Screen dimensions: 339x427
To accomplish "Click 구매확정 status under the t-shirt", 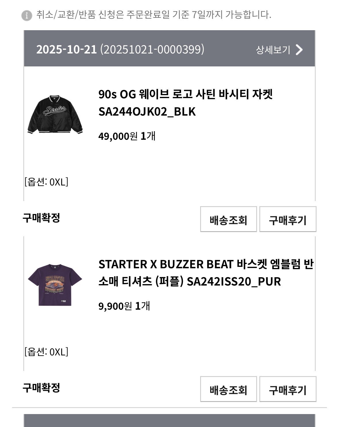I will [41, 388].
